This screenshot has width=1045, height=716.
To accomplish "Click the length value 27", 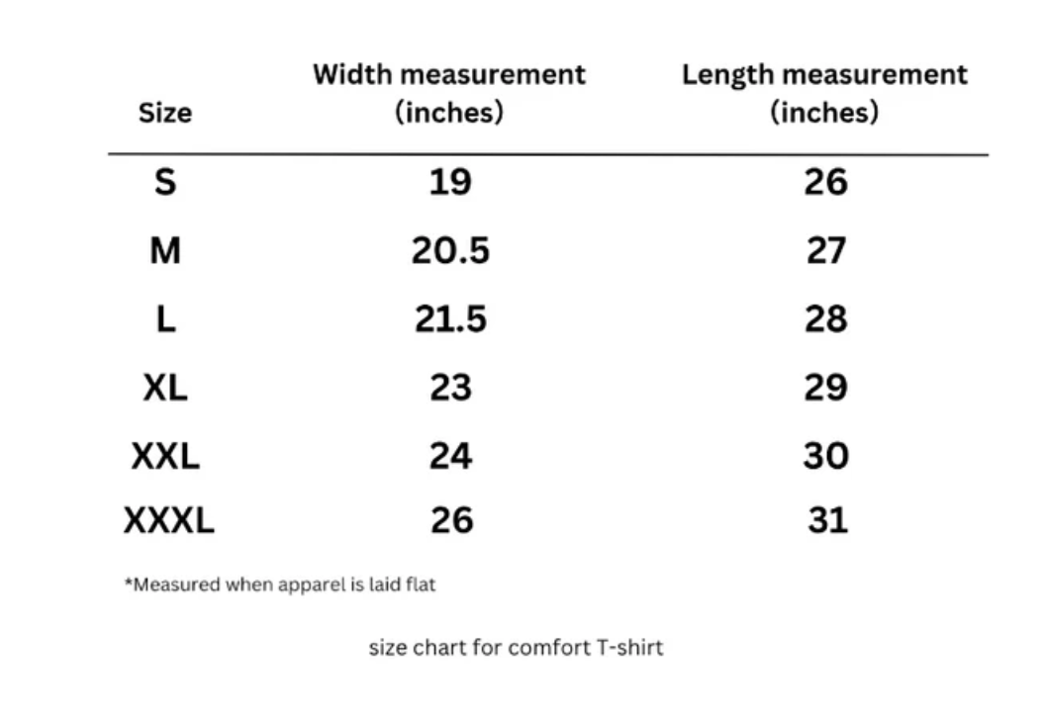I will [x=826, y=251].
